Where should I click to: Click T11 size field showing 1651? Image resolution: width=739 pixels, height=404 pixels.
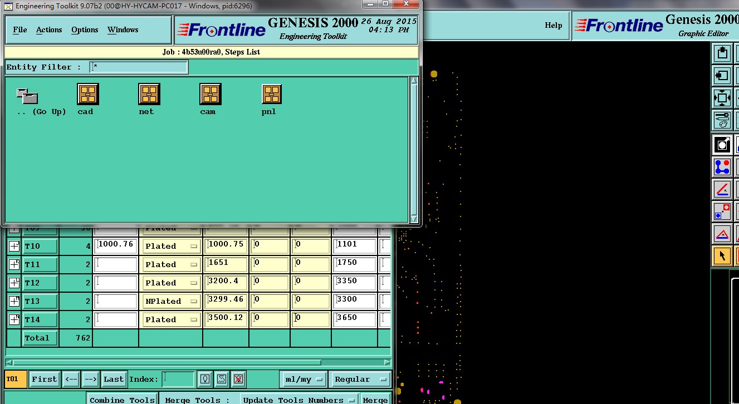point(226,264)
